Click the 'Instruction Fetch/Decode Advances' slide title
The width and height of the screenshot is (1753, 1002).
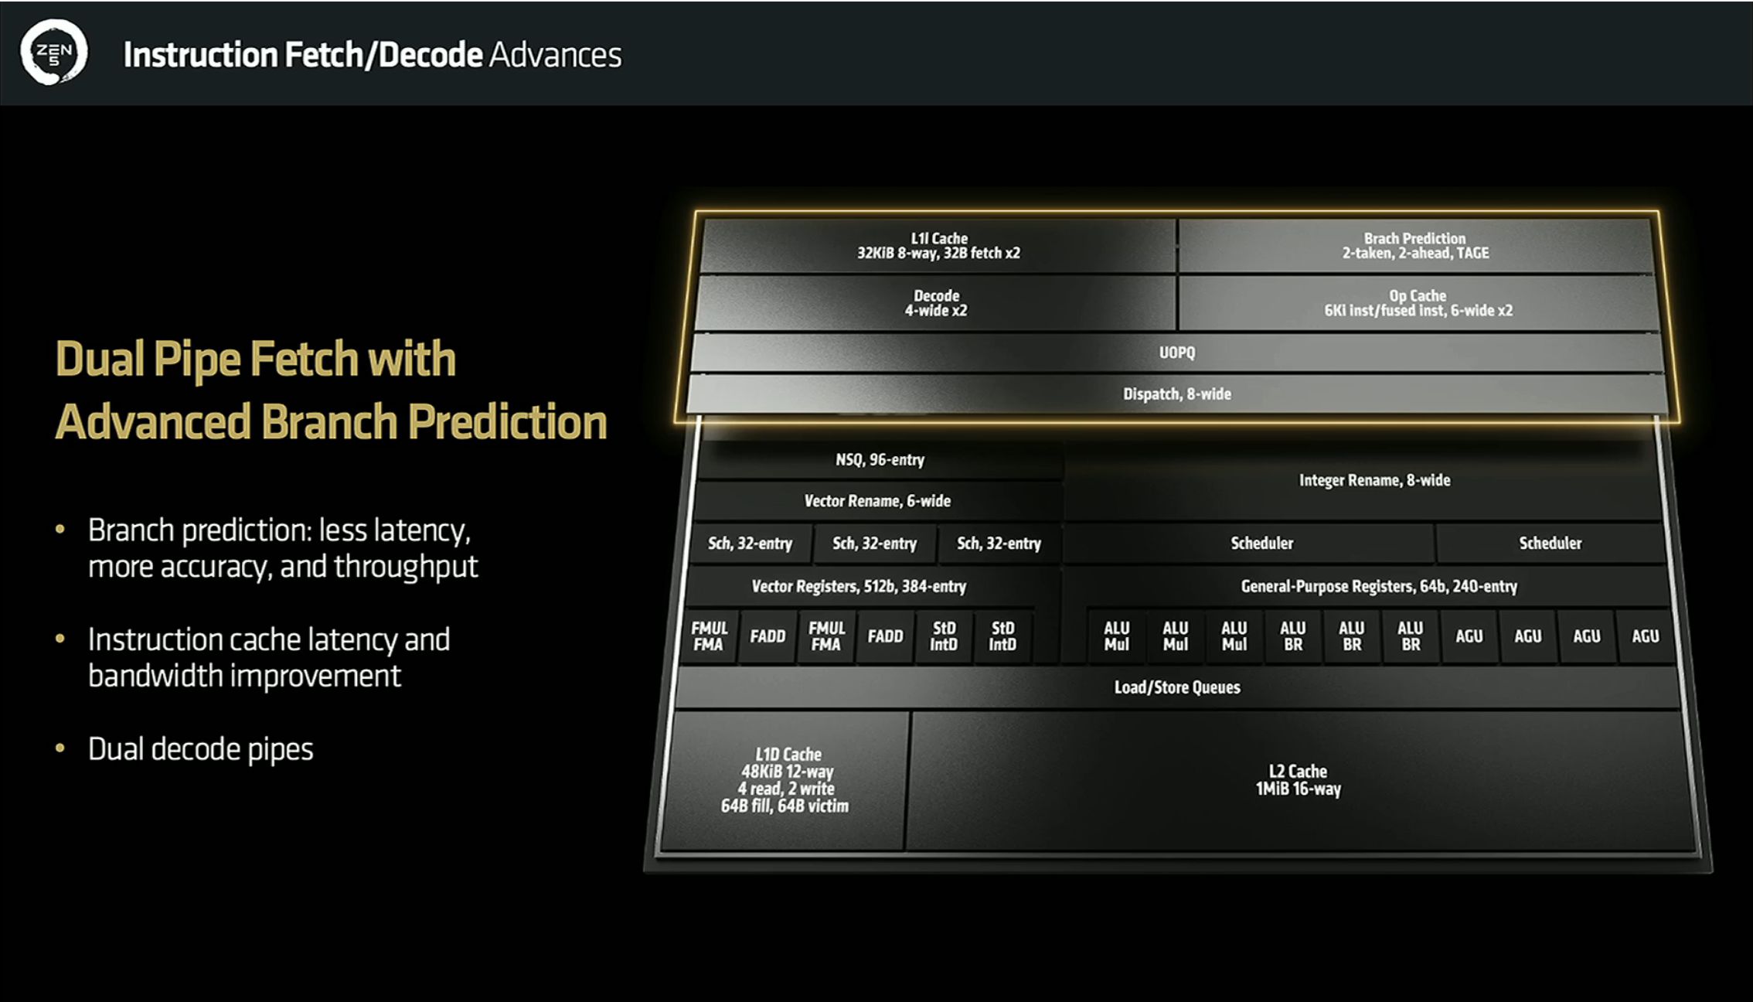pyautogui.click(x=373, y=55)
